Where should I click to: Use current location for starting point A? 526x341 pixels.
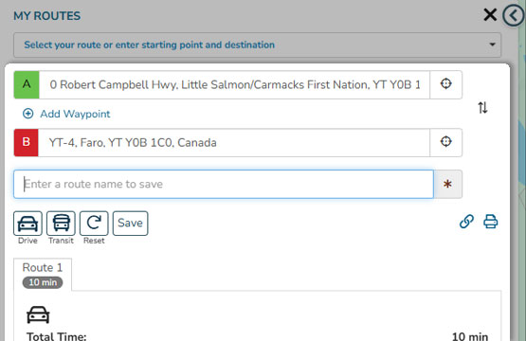pos(445,83)
